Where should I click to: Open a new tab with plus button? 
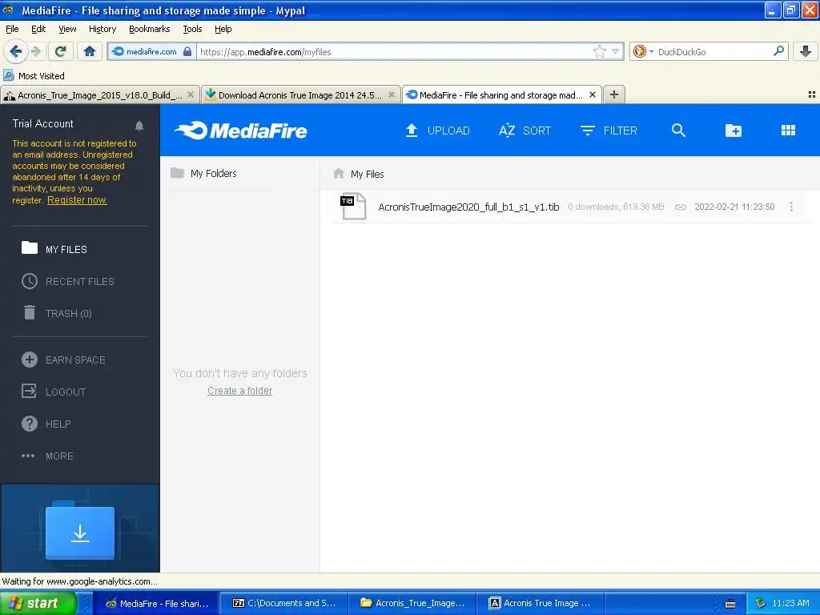pos(614,94)
